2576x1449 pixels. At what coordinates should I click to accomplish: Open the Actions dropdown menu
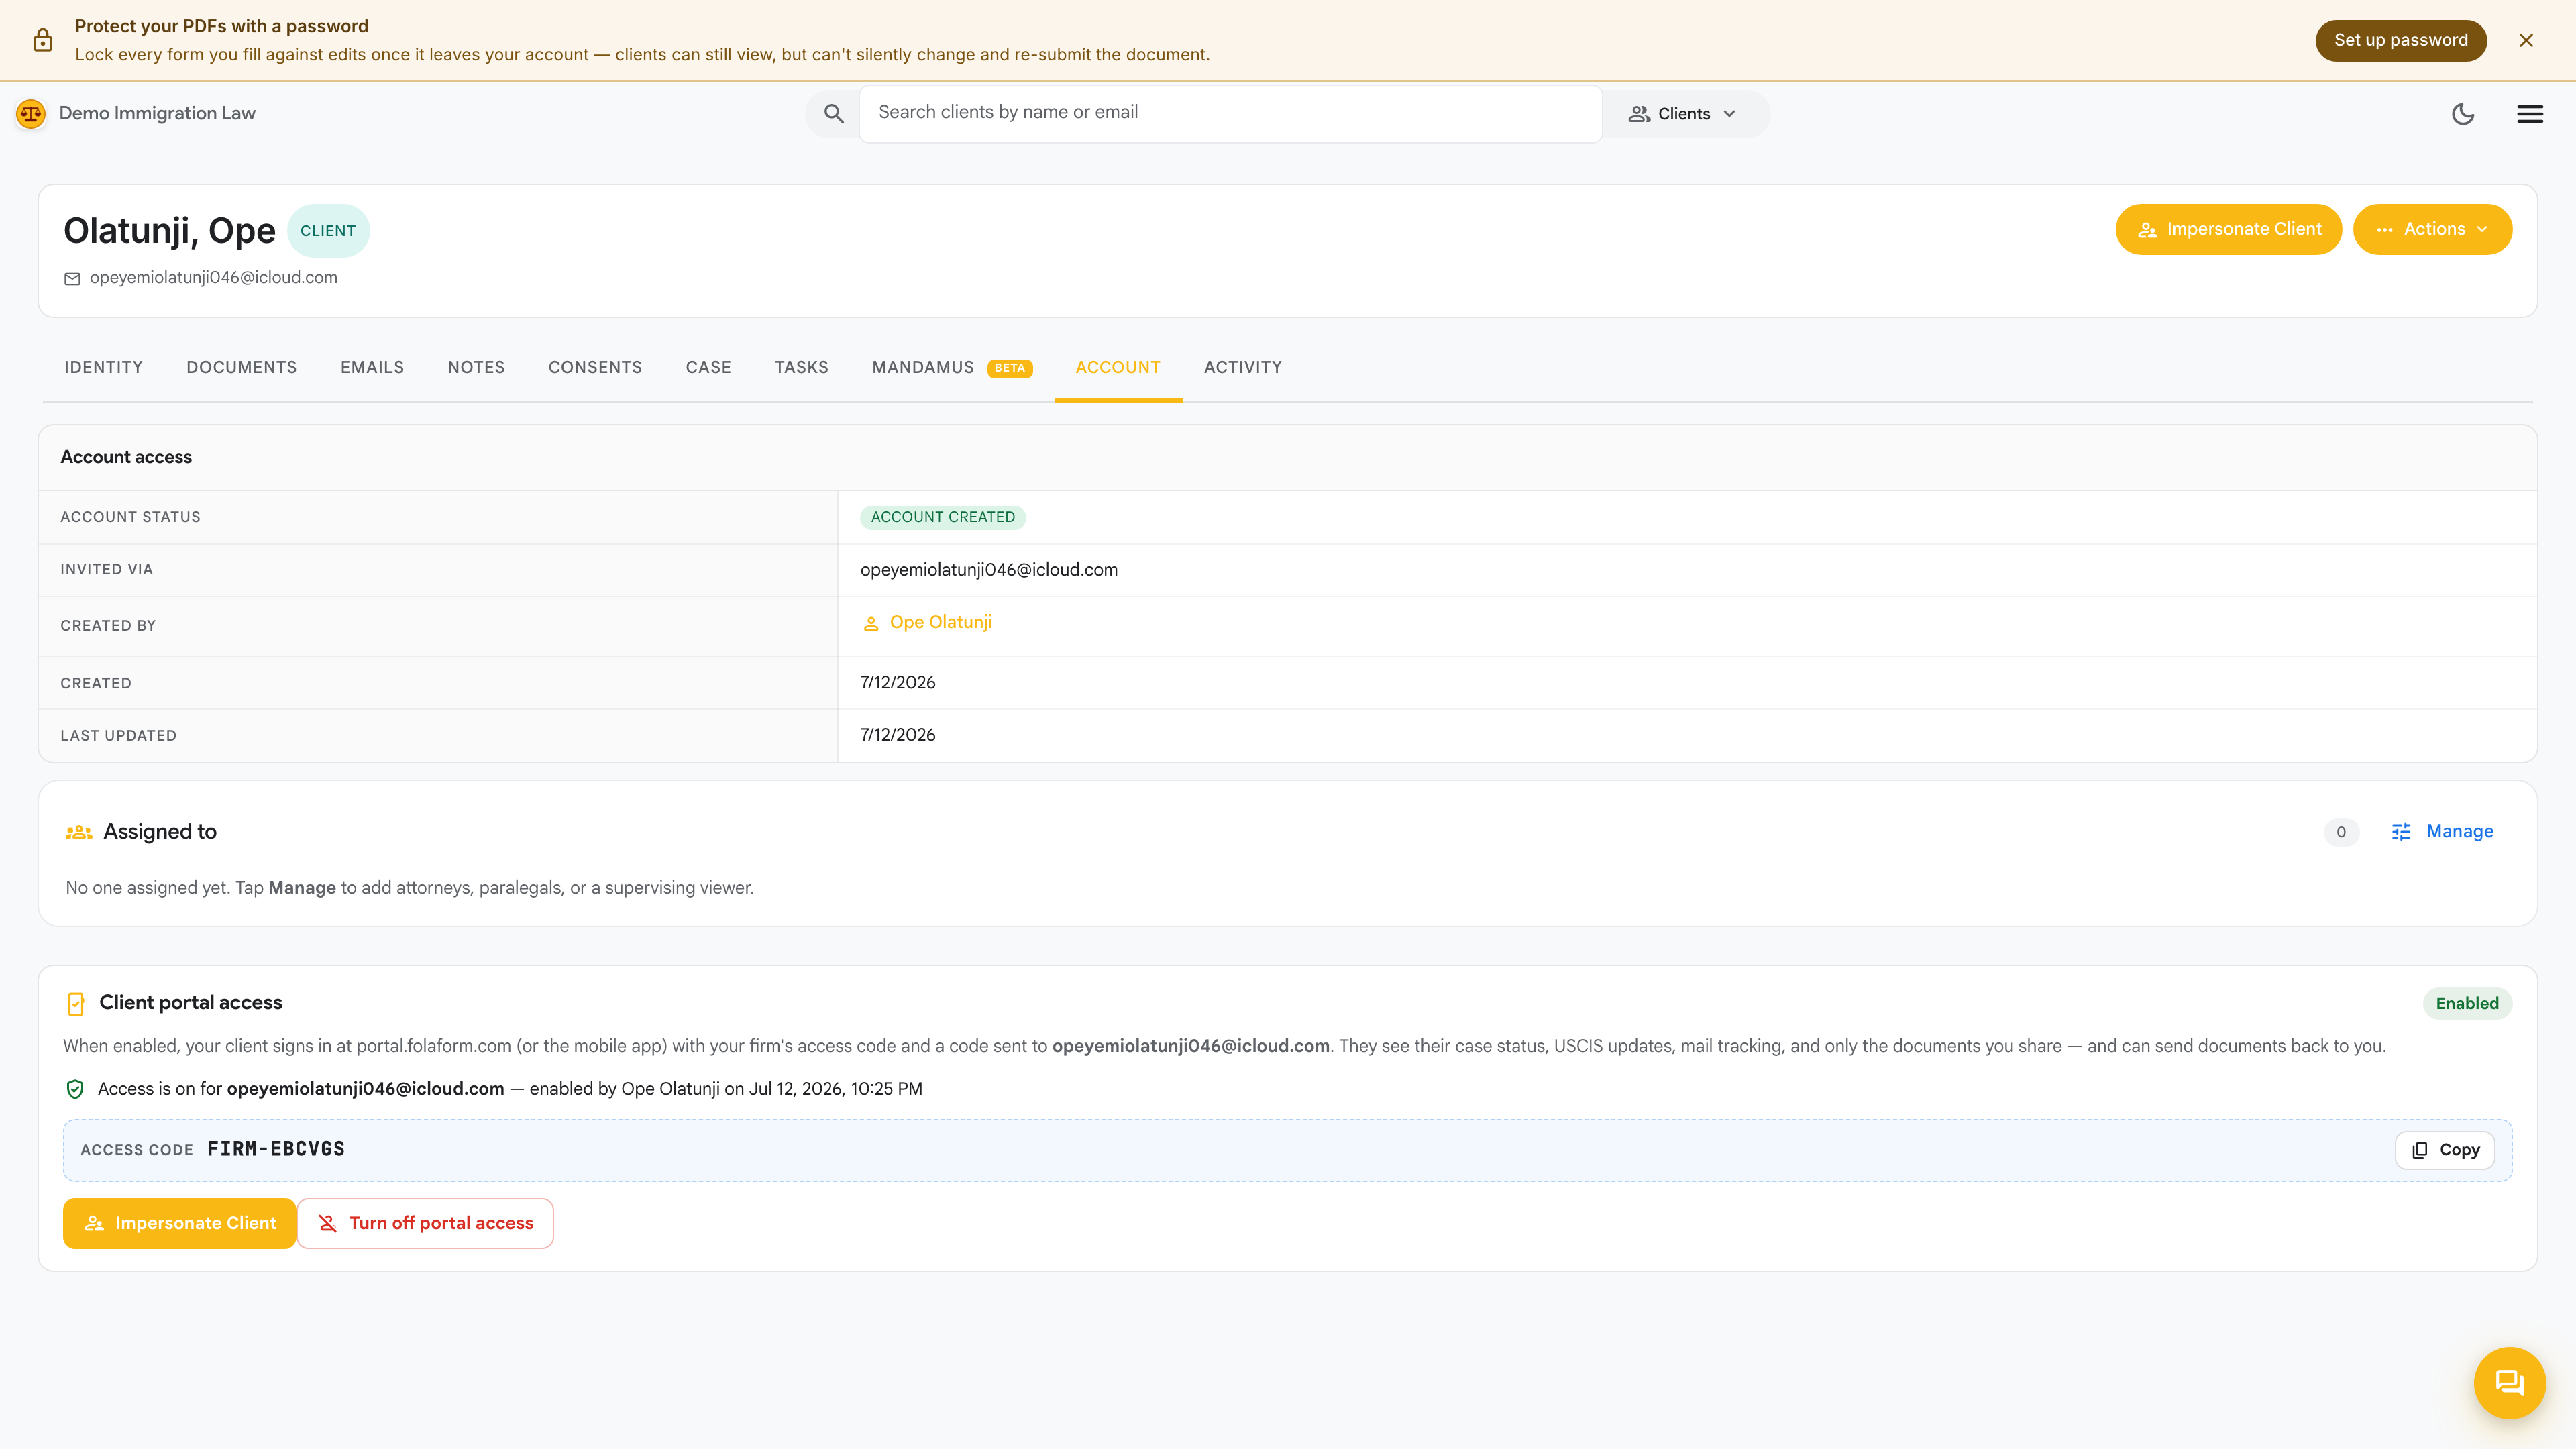(2432, 229)
